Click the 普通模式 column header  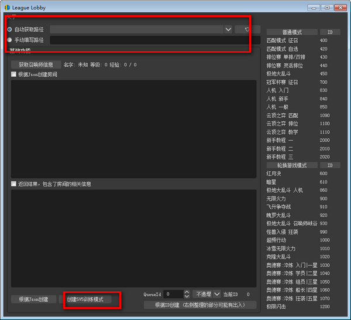coord(292,32)
